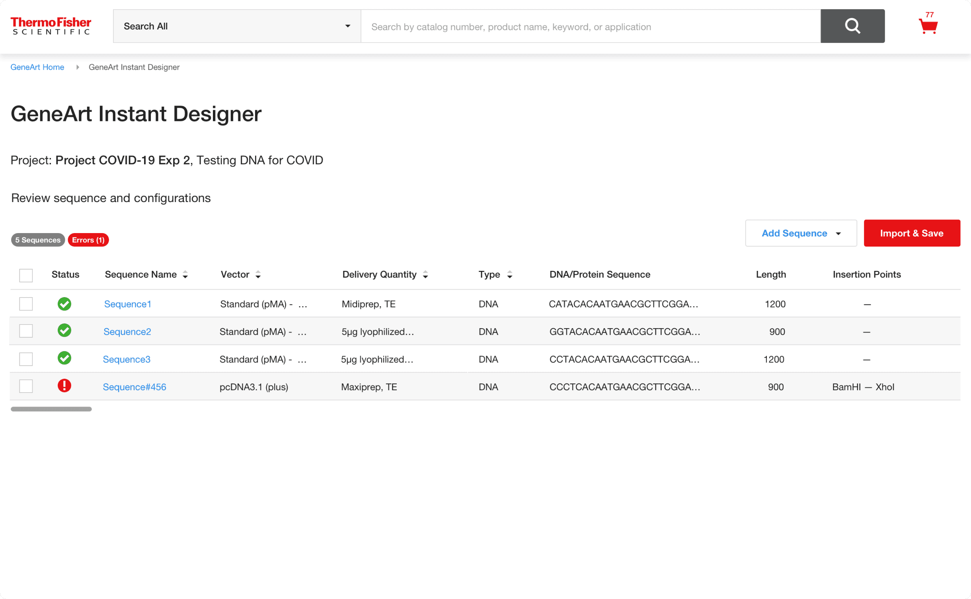Click the 'CATACACAATGAACGCTTCGGA...' sequence cell
Image resolution: width=971 pixels, height=599 pixels.
pos(624,304)
